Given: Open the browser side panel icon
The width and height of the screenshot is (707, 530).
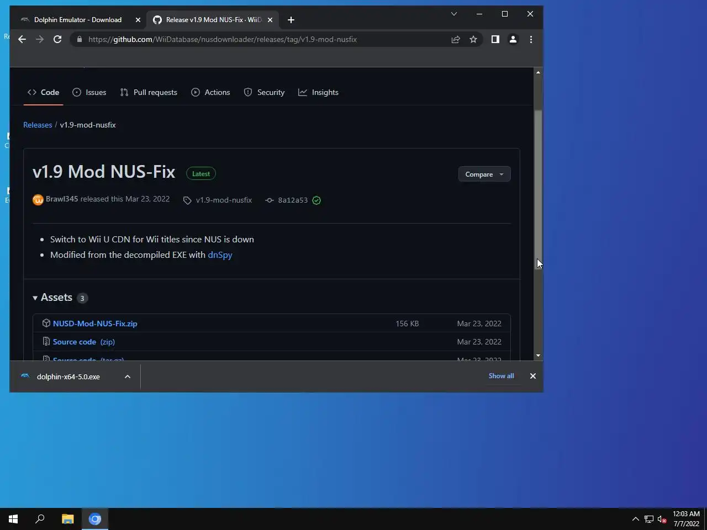Looking at the screenshot, I should coord(495,39).
